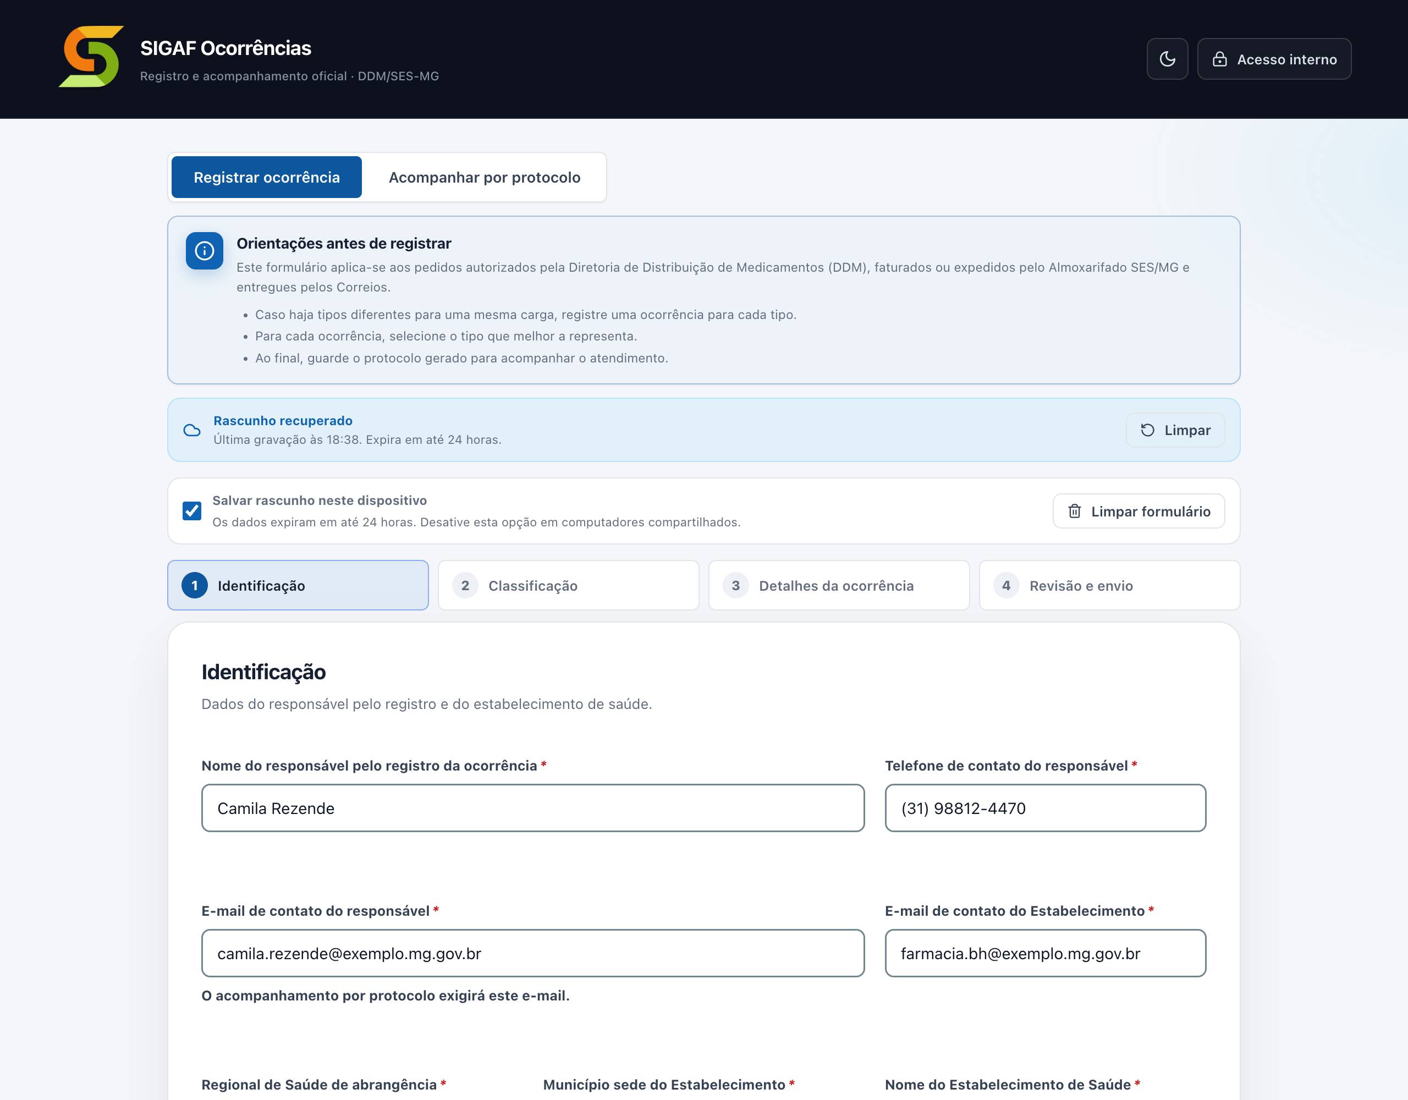Viewport: 1408px width, 1100px height.
Task: Open the Acesso interno button
Action: 1274,59
